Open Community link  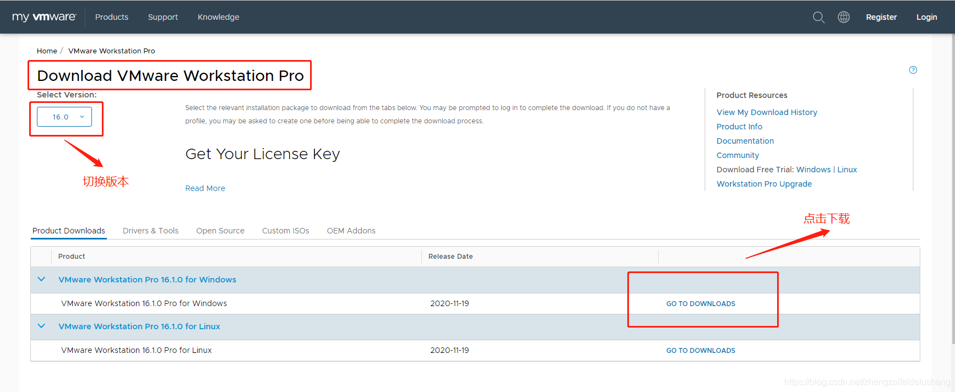(737, 155)
